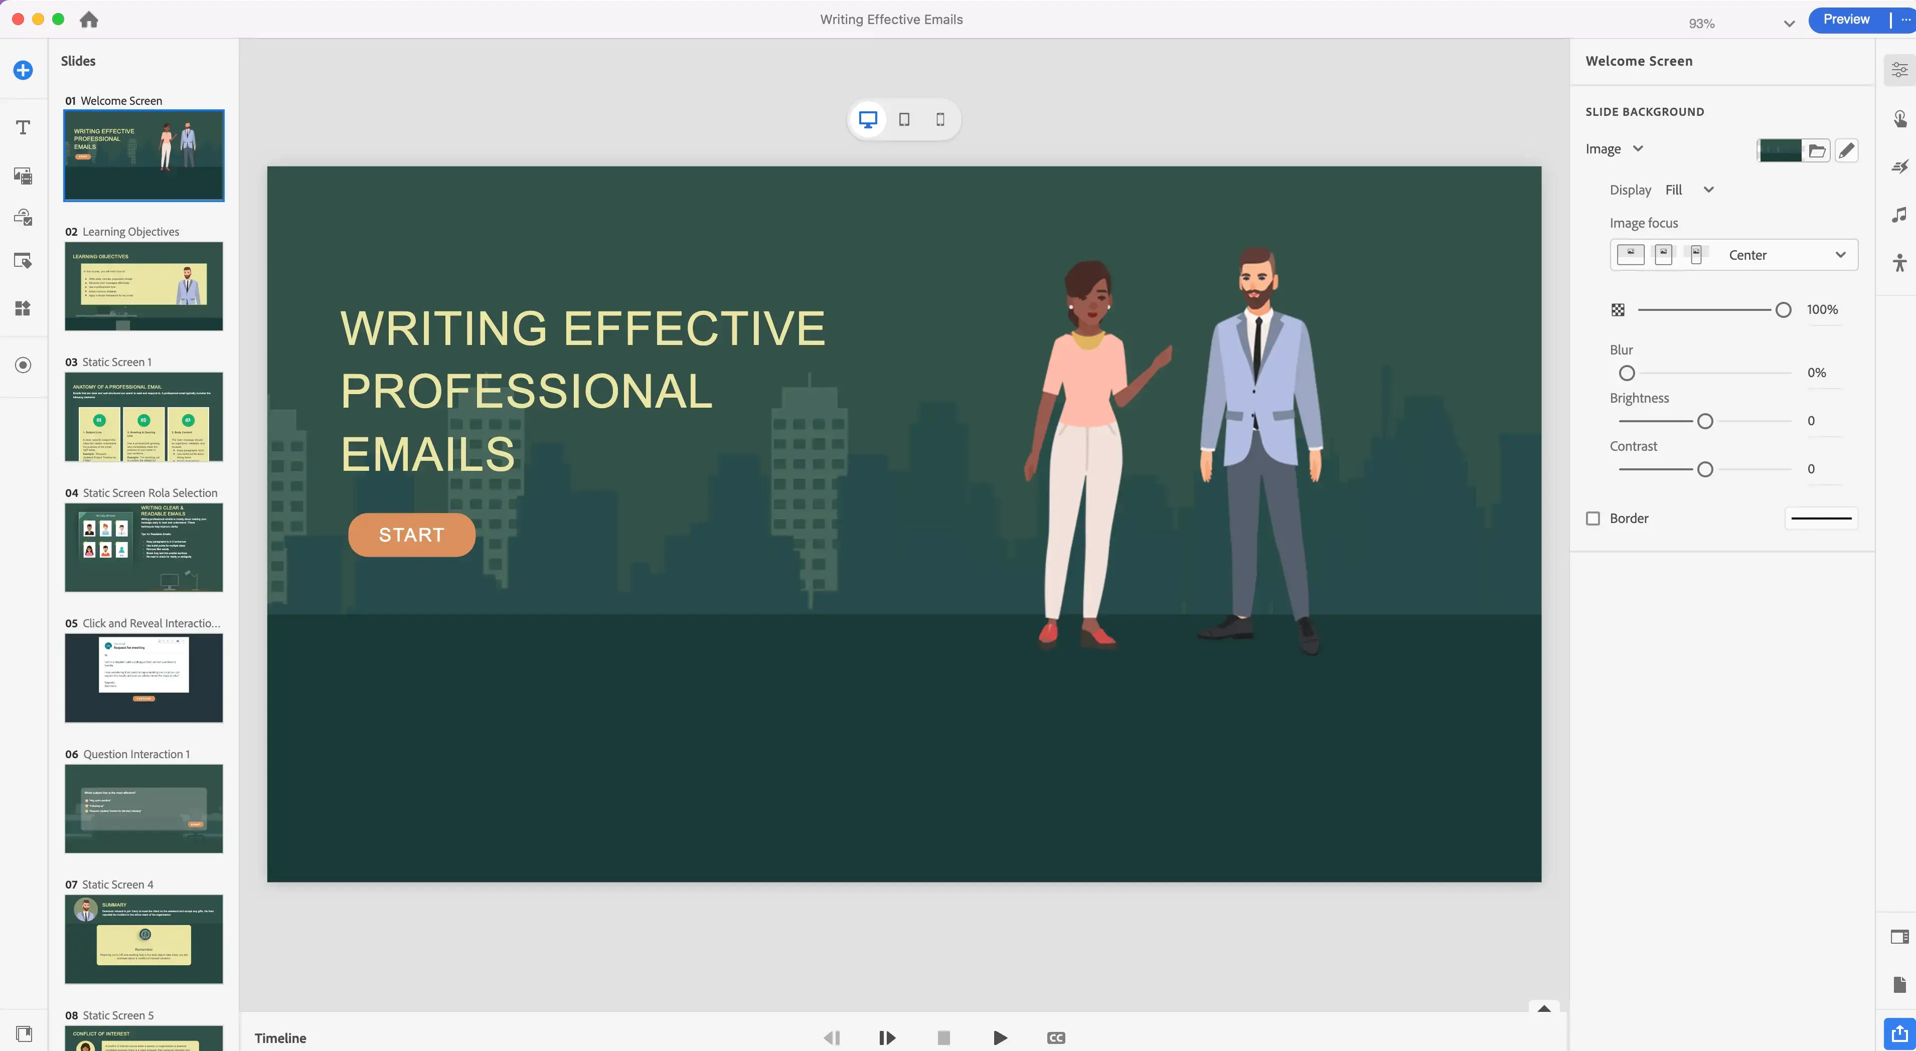The height and width of the screenshot is (1051, 1916).
Task: Toggle closed captions CC in timeline
Action: pyautogui.click(x=1055, y=1037)
